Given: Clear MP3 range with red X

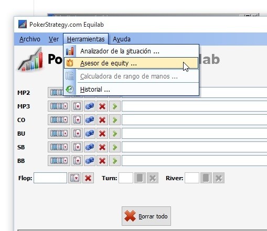Looking at the screenshot, I should tap(102, 106).
